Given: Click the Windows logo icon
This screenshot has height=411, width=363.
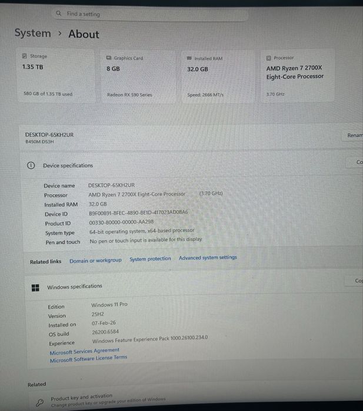Looking at the screenshot, I should pos(35,288).
